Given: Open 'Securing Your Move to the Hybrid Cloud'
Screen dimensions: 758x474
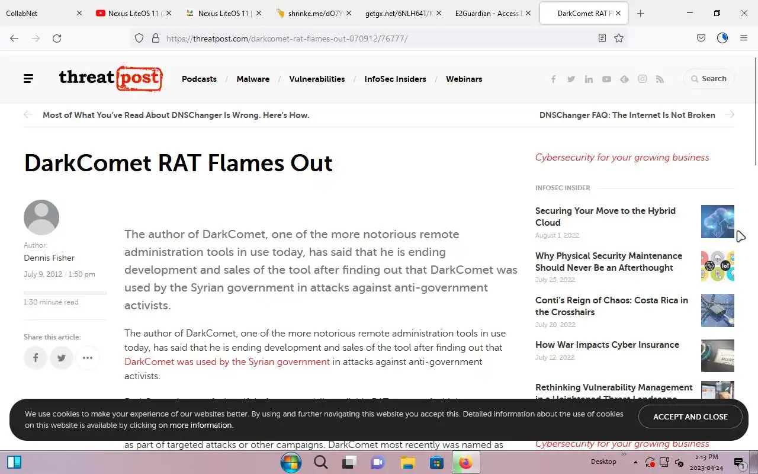Looking at the screenshot, I should click(605, 217).
